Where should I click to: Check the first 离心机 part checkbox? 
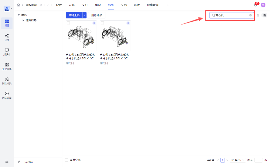(x=68, y=23)
